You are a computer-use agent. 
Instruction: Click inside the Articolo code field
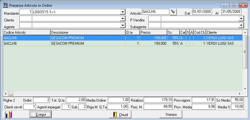[155, 12]
